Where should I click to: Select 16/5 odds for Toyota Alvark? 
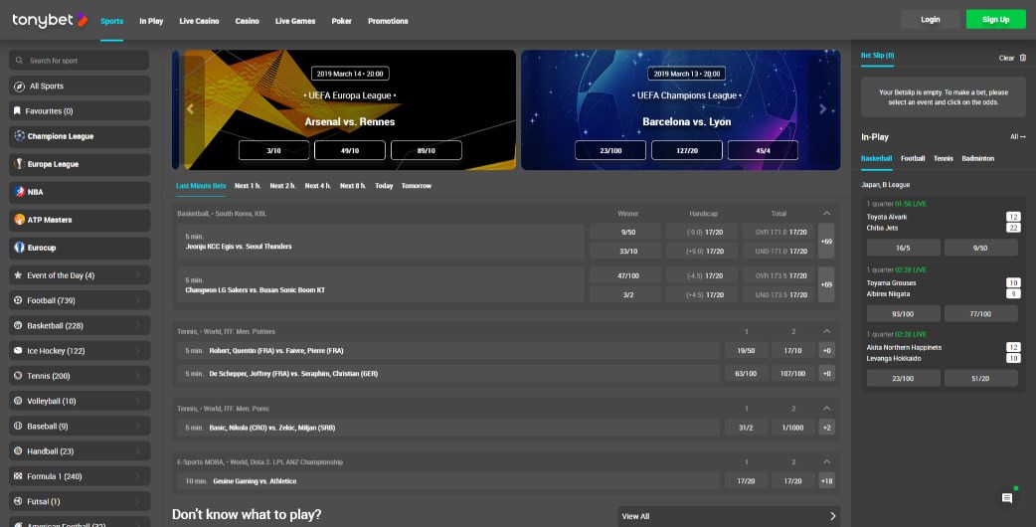[x=903, y=248]
